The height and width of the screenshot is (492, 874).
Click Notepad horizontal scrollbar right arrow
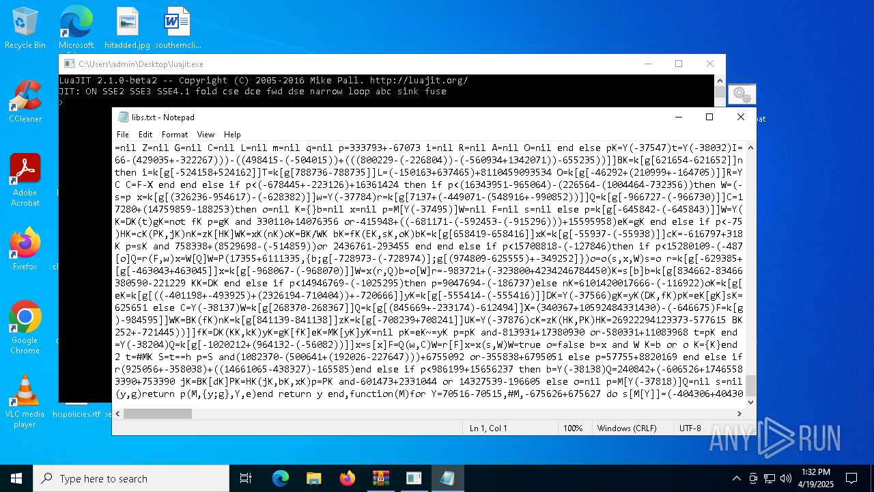point(739,413)
